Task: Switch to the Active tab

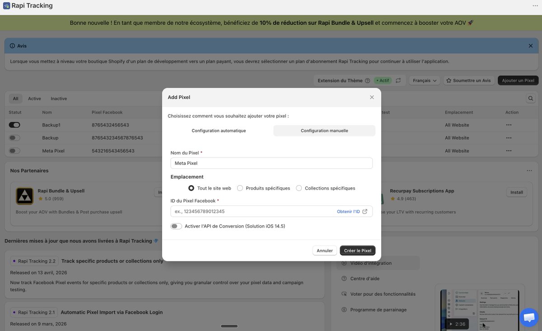Action: [x=34, y=98]
